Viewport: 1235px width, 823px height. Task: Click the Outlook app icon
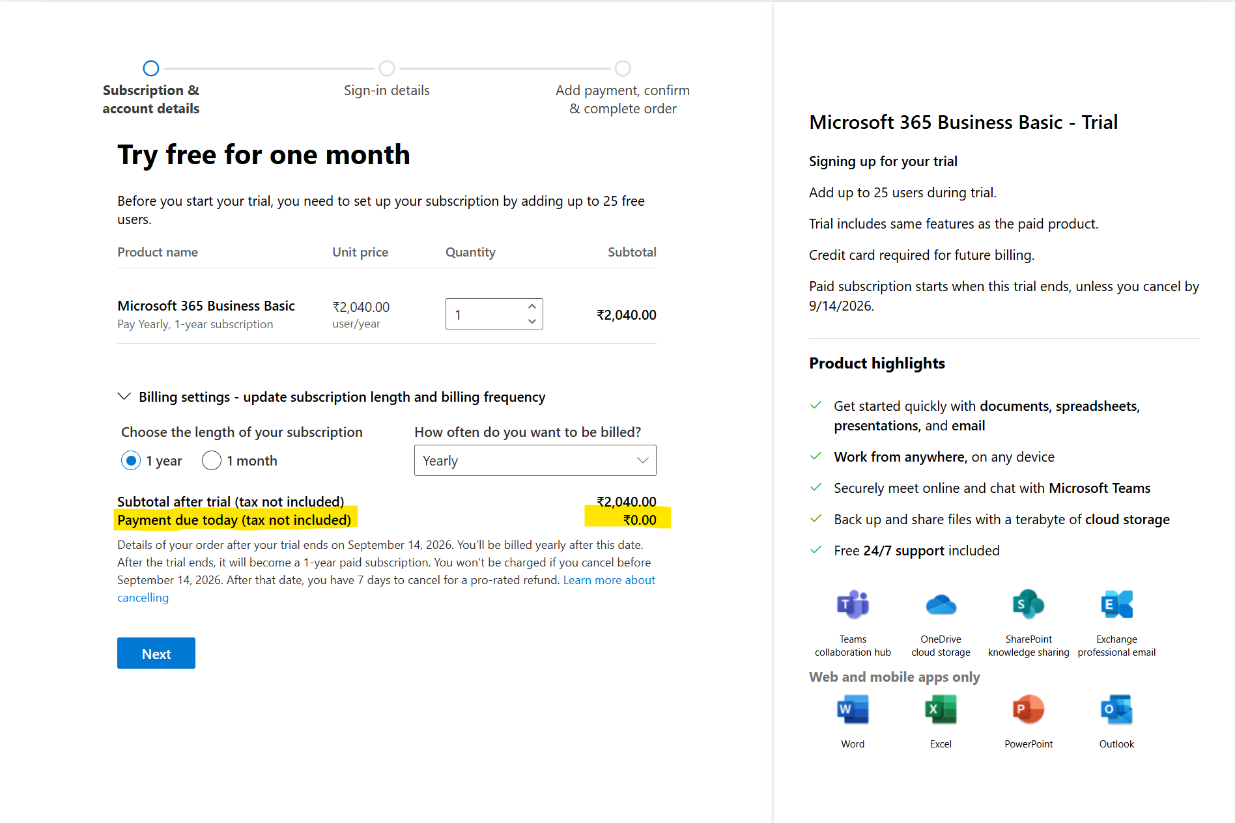[1116, 709]
